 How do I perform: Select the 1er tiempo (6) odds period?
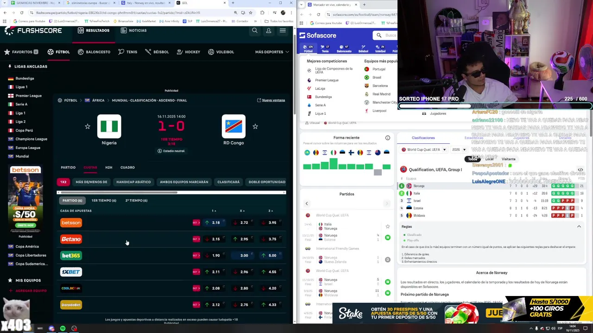pos(104,200)
